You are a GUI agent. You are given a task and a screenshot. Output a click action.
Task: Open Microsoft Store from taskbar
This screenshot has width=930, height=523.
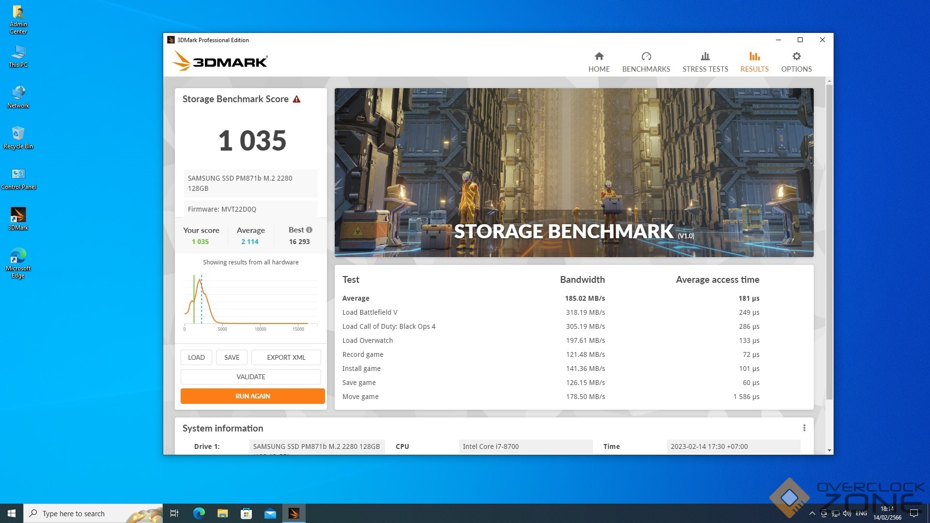click(x=246, y=513)
